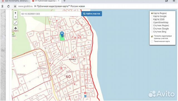Click parcel labeled 134 on map

click(x=81, y=44)
